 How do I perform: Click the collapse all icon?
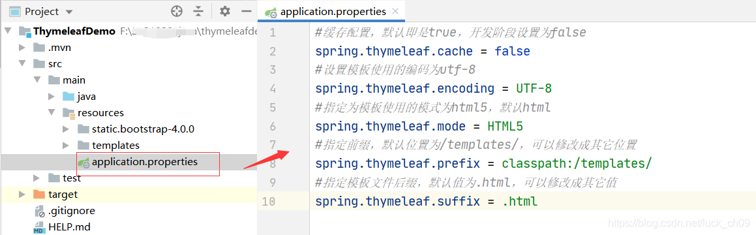pyautogui.click(x=199, y=11)
